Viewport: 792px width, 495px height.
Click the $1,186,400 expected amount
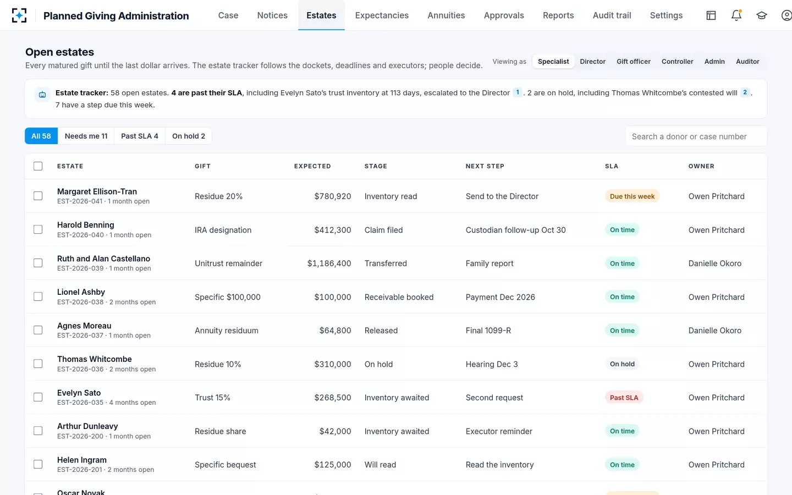[329, 263]
